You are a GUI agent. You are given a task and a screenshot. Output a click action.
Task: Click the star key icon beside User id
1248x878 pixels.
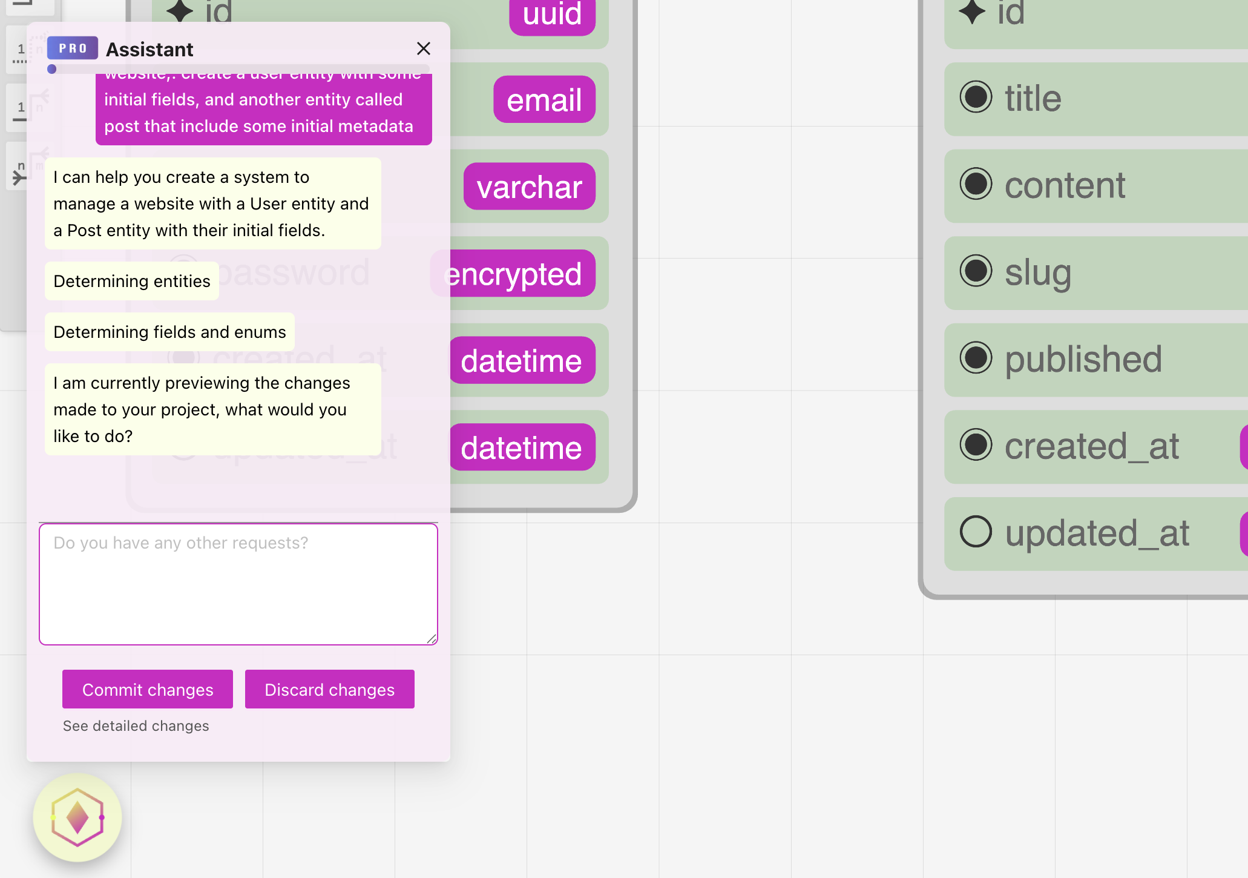point(180,11)
